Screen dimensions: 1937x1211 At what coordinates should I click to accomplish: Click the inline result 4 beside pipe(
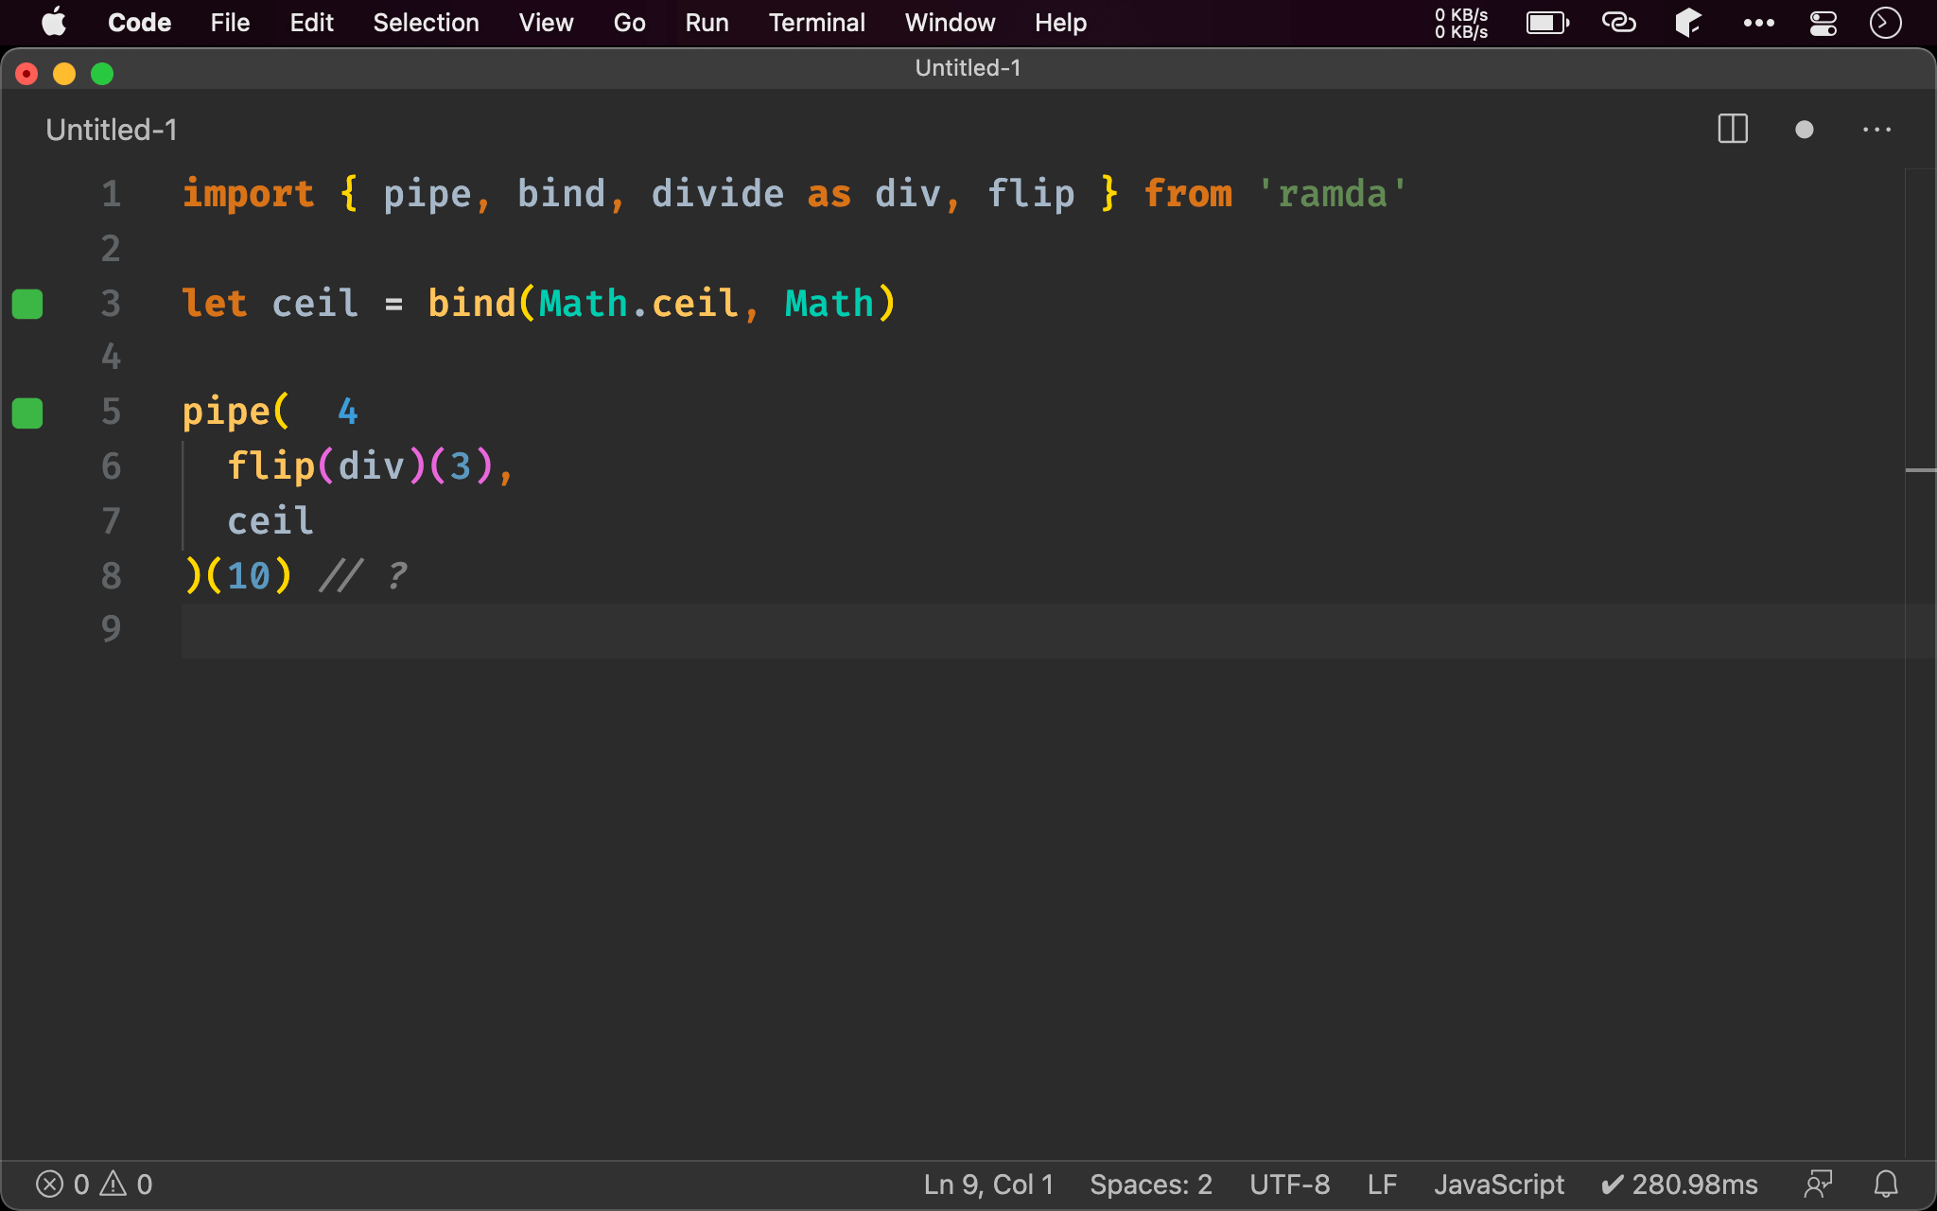click(348, 412)
